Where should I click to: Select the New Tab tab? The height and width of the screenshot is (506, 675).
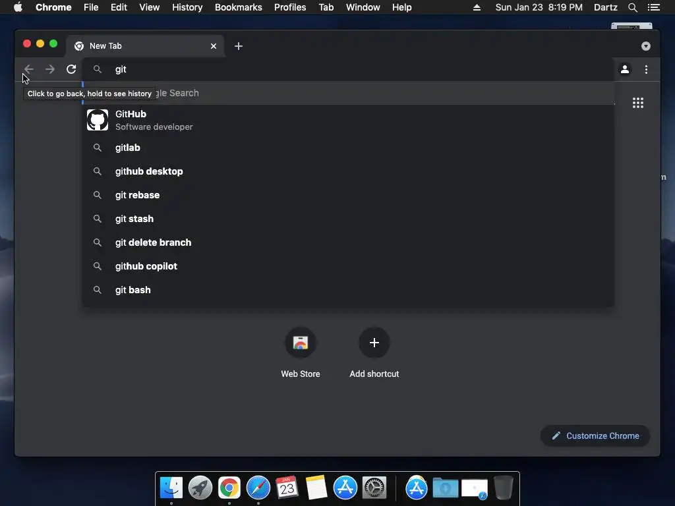(144, 46)
